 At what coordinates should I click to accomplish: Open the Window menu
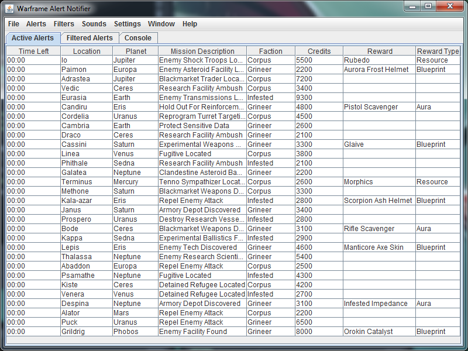click(x=161, y=24)
